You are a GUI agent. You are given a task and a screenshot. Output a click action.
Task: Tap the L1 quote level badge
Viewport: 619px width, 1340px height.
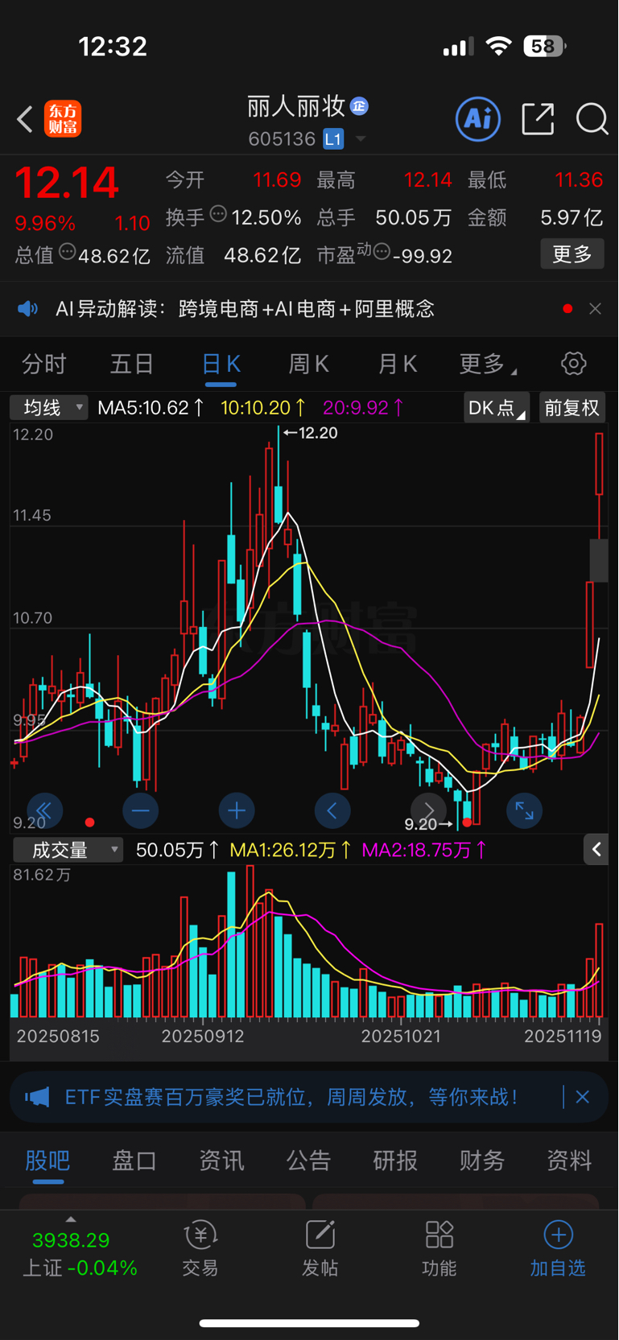pyautogui.click(x=333, y=139)
